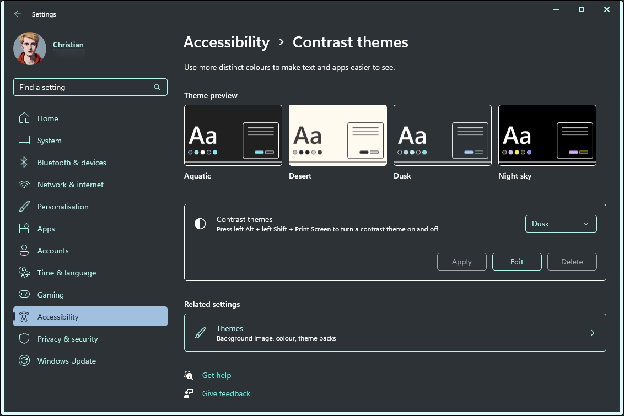The width and height of the screenshot is (624, 416).
Task: Expand the Themes related settings row
Action: pyautogui.click(x=395, y=332)
